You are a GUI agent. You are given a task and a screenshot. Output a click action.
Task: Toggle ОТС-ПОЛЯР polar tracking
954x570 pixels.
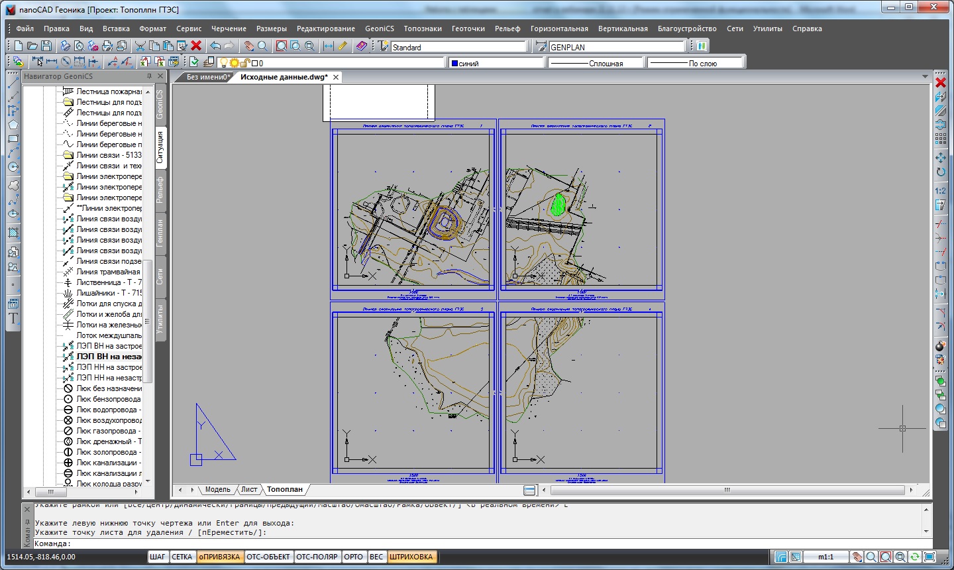(x=317, y=557)
